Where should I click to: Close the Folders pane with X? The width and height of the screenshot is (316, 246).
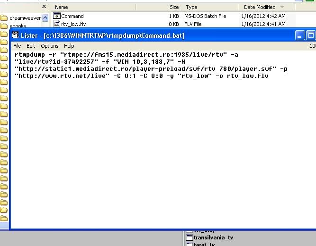[x=44, y=7]
